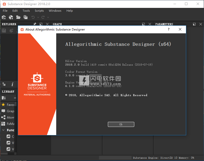Minimize the Substance Designer main window

coord(175,4)
